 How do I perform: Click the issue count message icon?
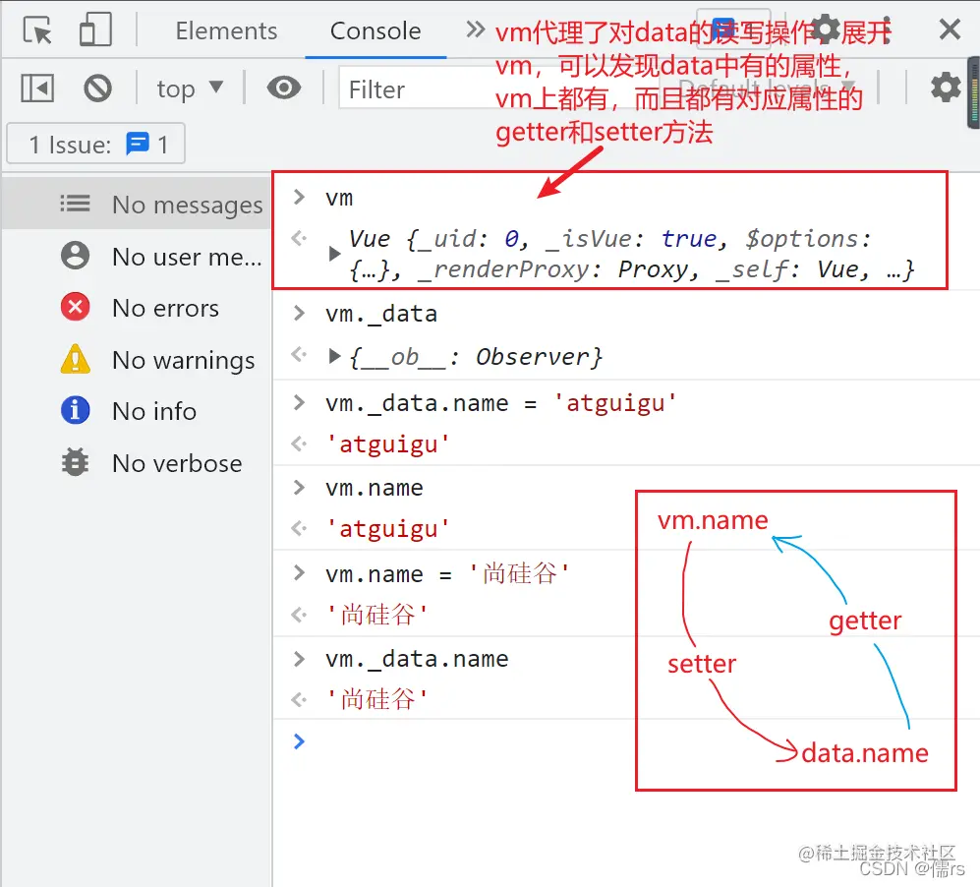(138, 144)
